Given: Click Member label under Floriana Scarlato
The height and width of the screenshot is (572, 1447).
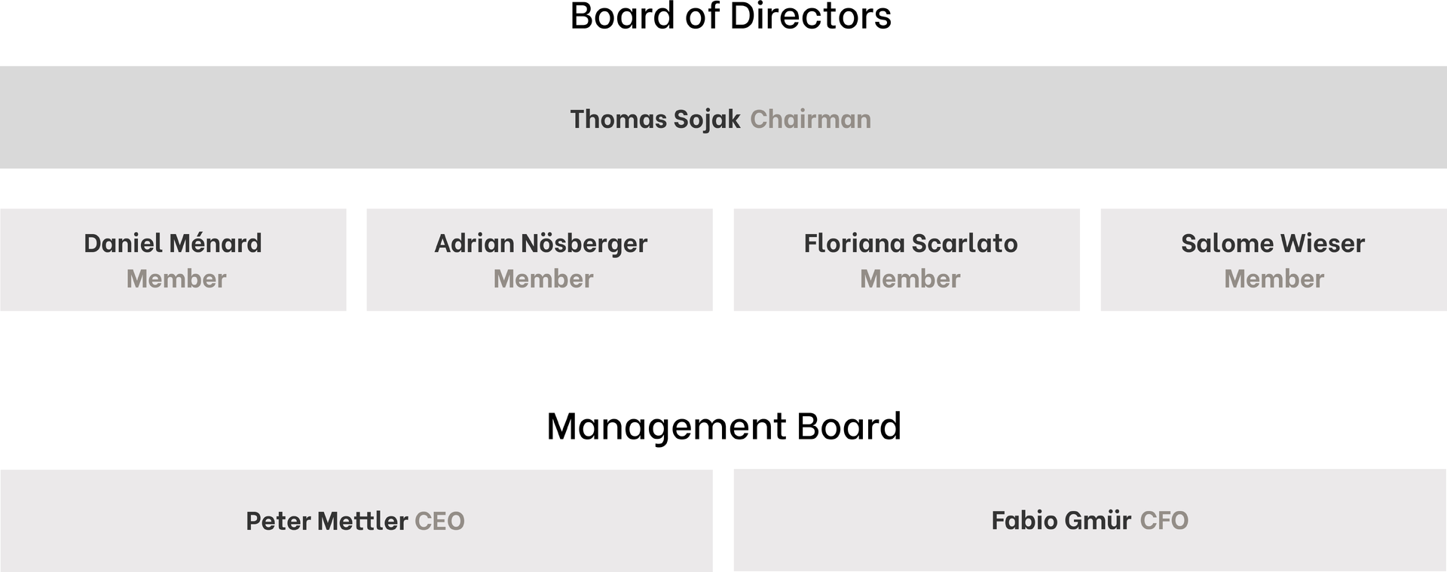Looking at the screenshot, I should tap(910, 279).
